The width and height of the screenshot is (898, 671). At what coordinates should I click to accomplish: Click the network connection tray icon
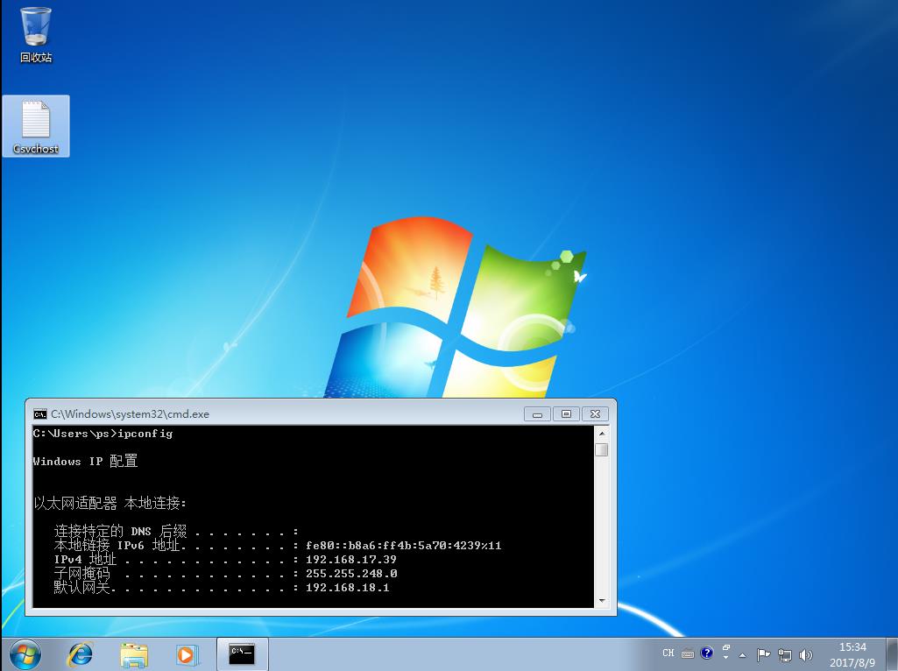click(x=784, y=654)
